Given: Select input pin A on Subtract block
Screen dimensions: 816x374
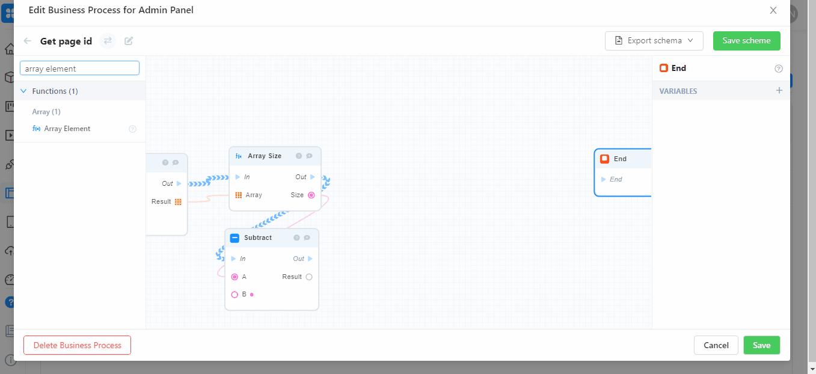Looking at the screenshot, I should tap(235, 277).
